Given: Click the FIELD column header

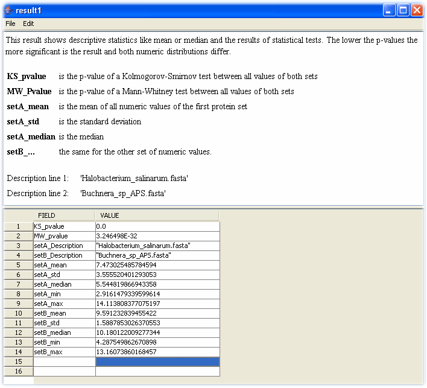Looking at the screenshot, I should tap(65, 215).
